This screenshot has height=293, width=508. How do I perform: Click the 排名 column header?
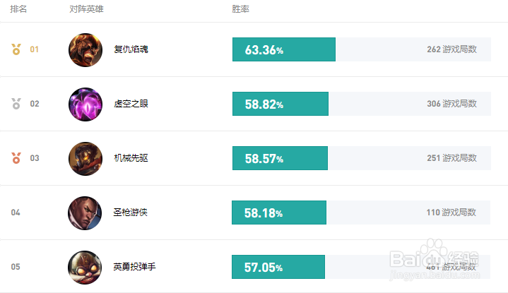coord(18,9)
